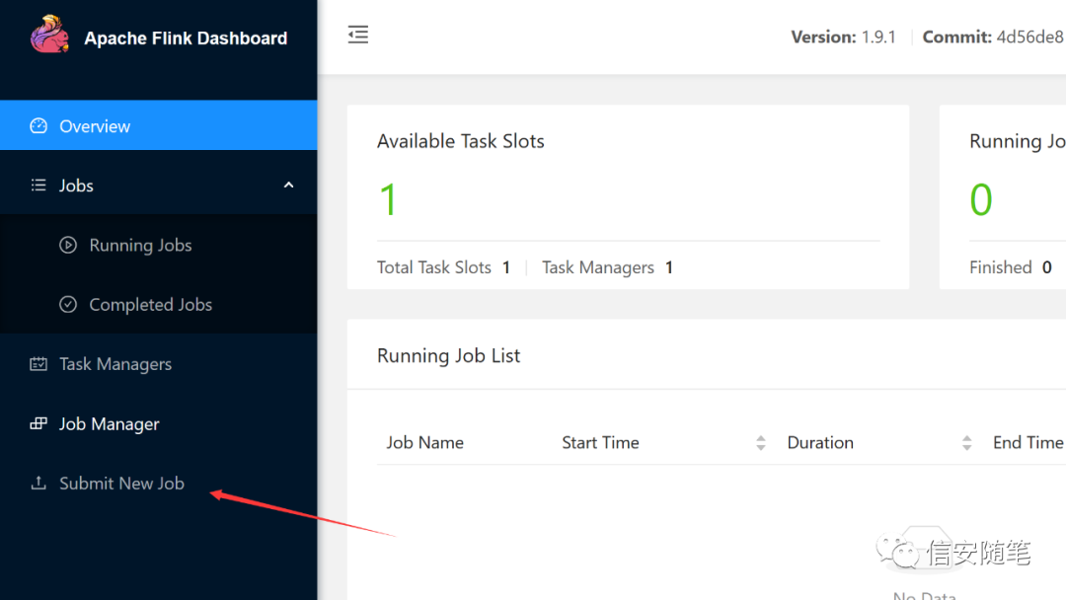Viewport: 1066px width, 600px height.
Task: Click the Available Task Slots heading
Action: coord(461,141)
